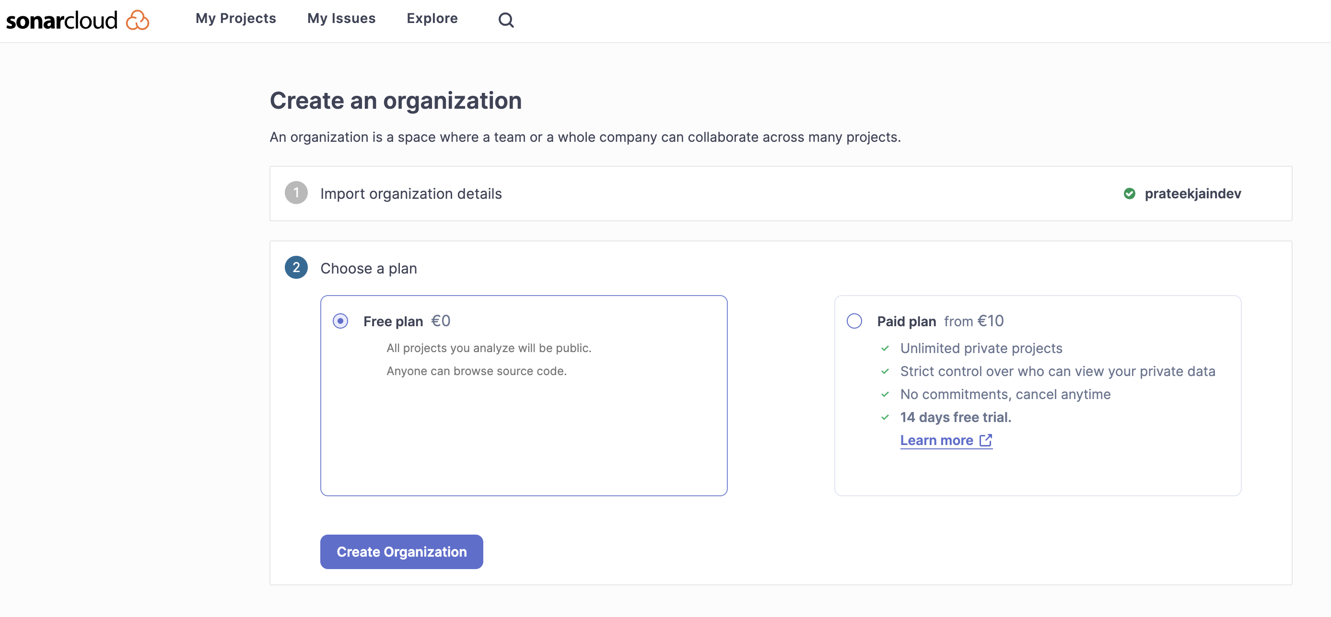
Task: Click the Choose a plan heading
Action: [x=368, y=268]
